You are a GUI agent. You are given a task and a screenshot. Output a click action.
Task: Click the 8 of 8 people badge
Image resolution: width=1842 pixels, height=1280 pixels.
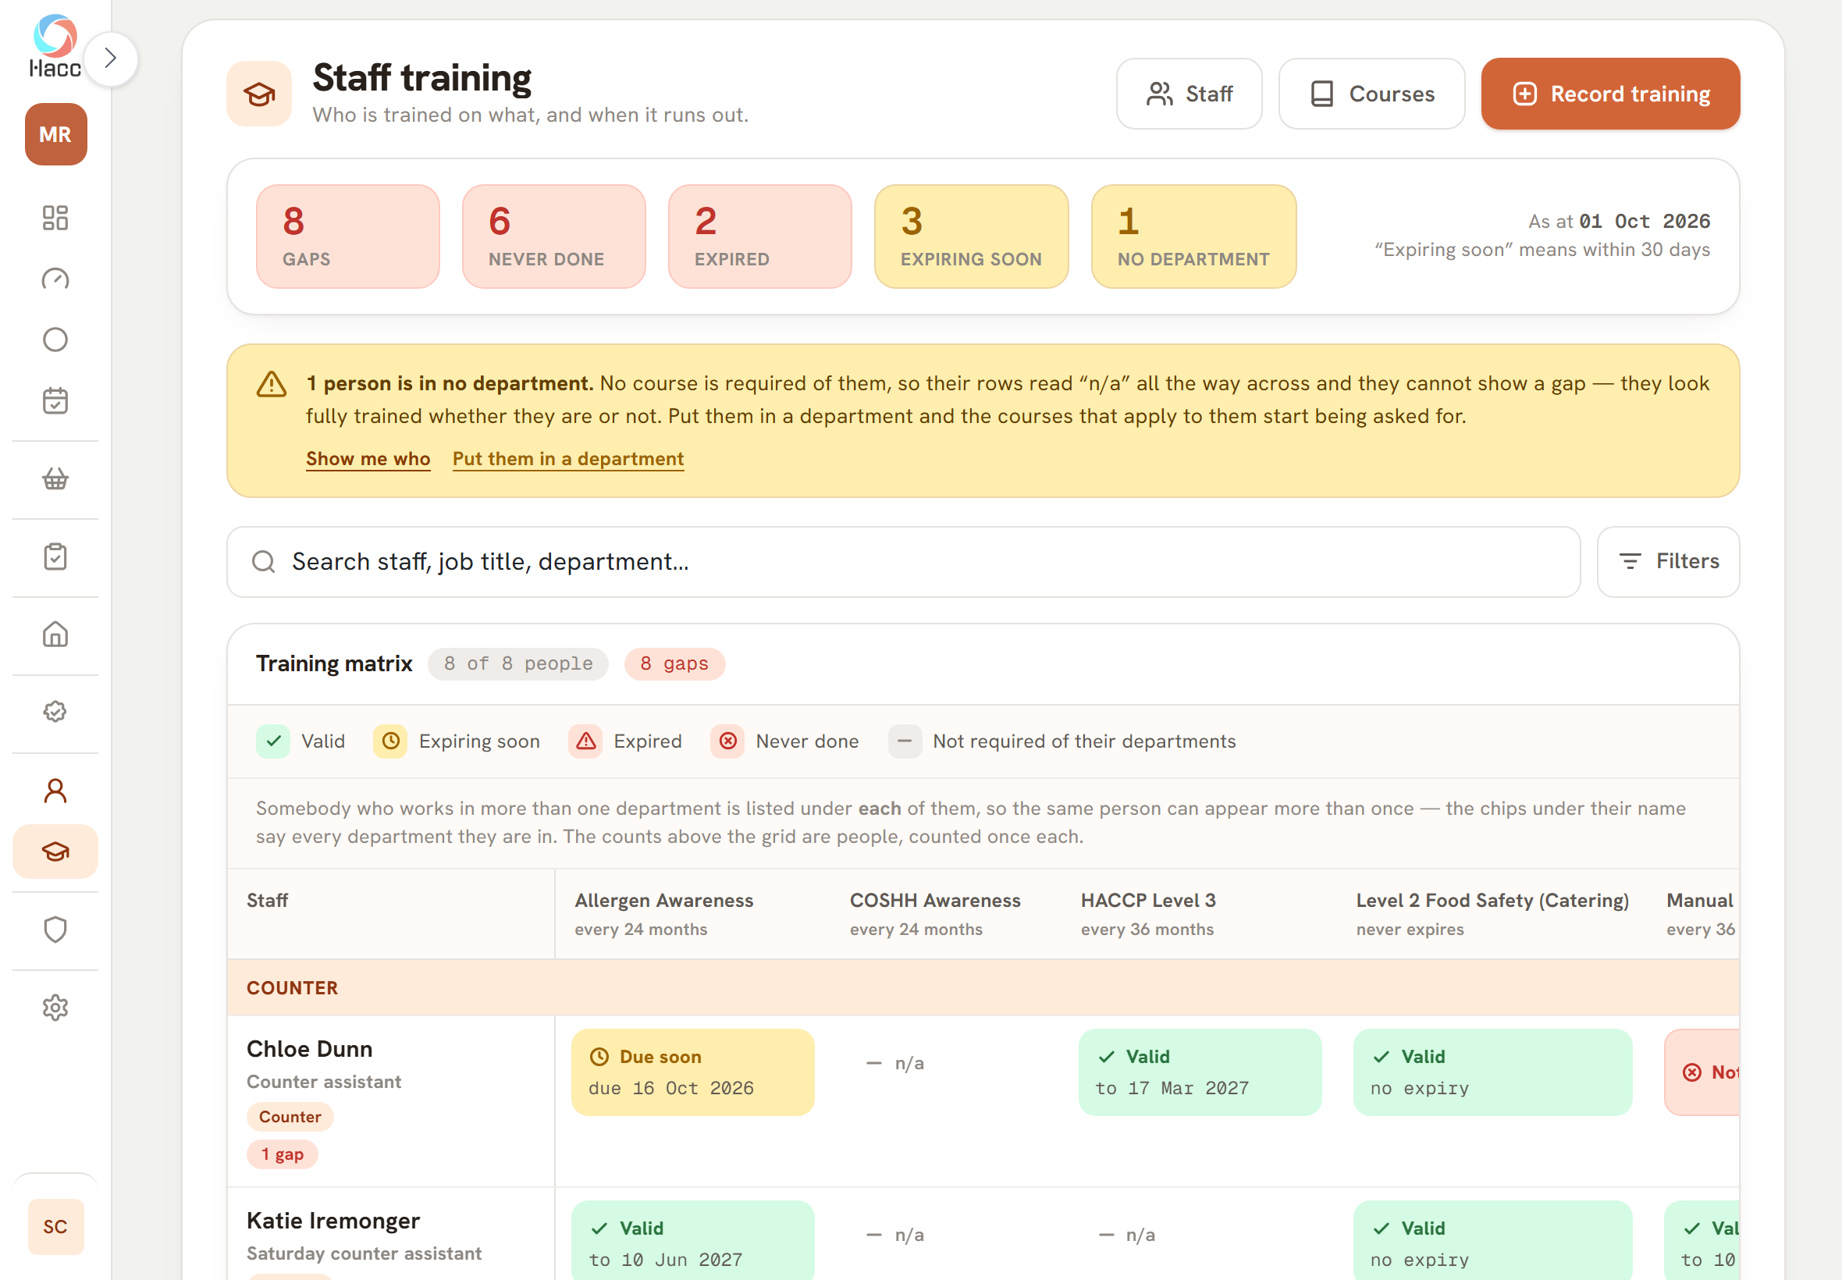(518, 664)
